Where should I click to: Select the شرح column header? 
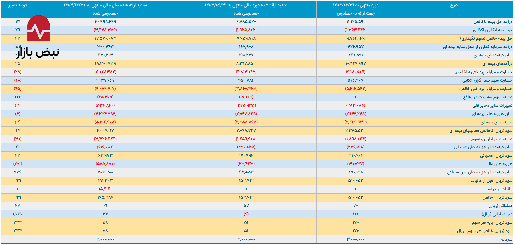pos(454,5)
